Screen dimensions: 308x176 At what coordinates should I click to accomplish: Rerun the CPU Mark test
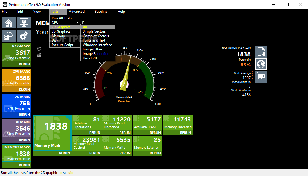(24, 89)
